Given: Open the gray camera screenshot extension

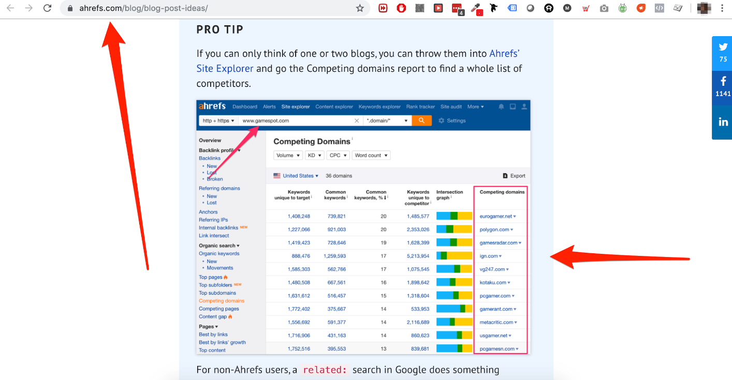Looking at the screenshot, I should 604,8.
